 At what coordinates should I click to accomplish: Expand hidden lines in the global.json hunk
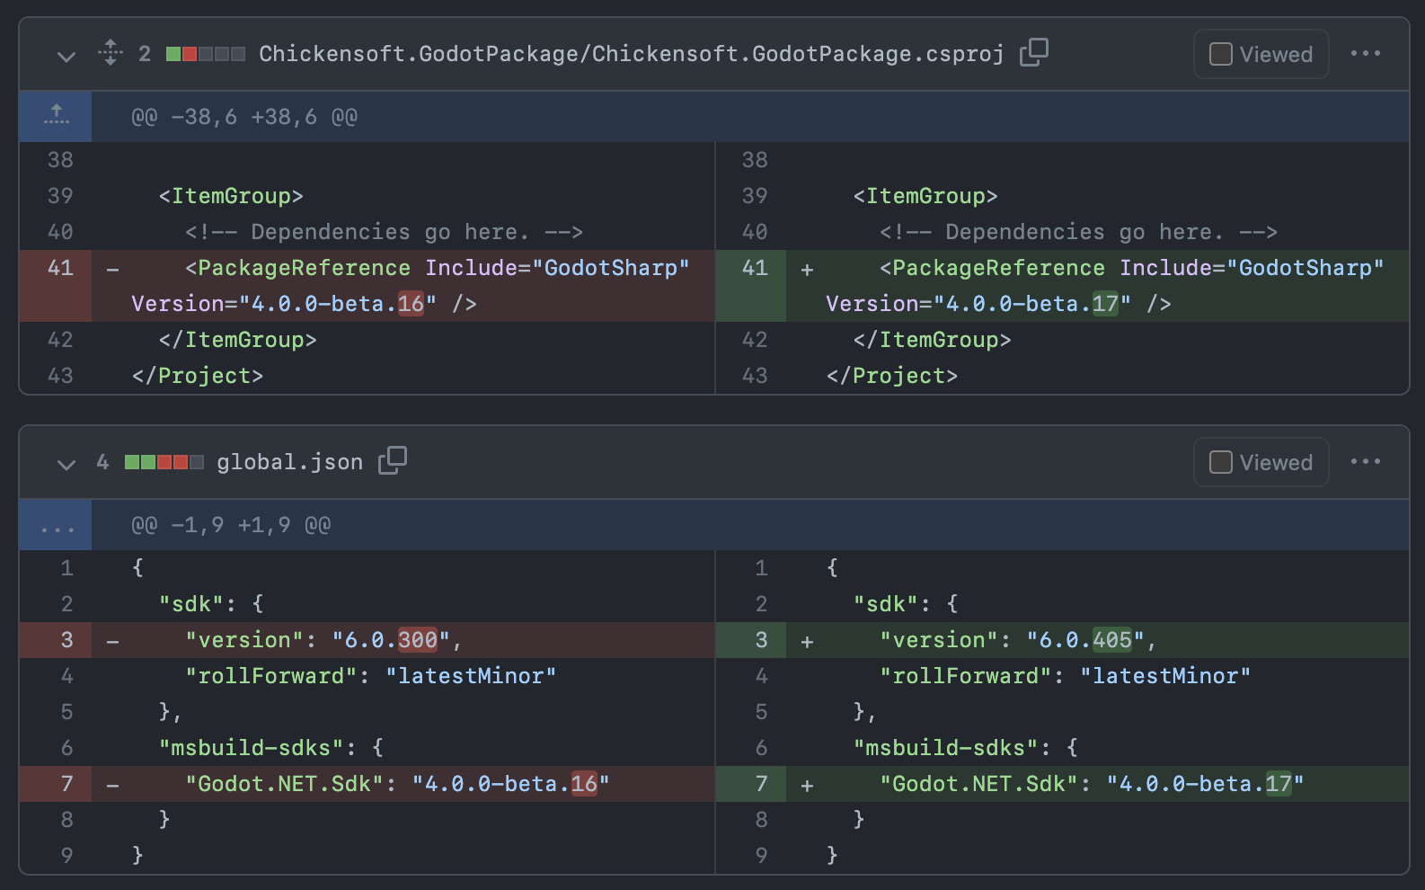[x=56, y=525]
